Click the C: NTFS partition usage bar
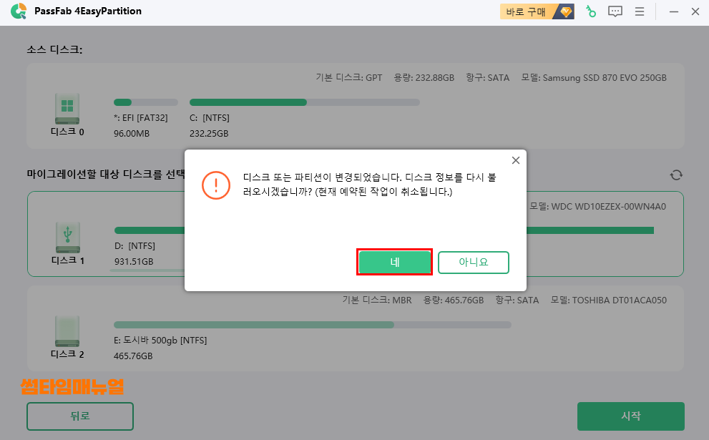 [304, 102]
